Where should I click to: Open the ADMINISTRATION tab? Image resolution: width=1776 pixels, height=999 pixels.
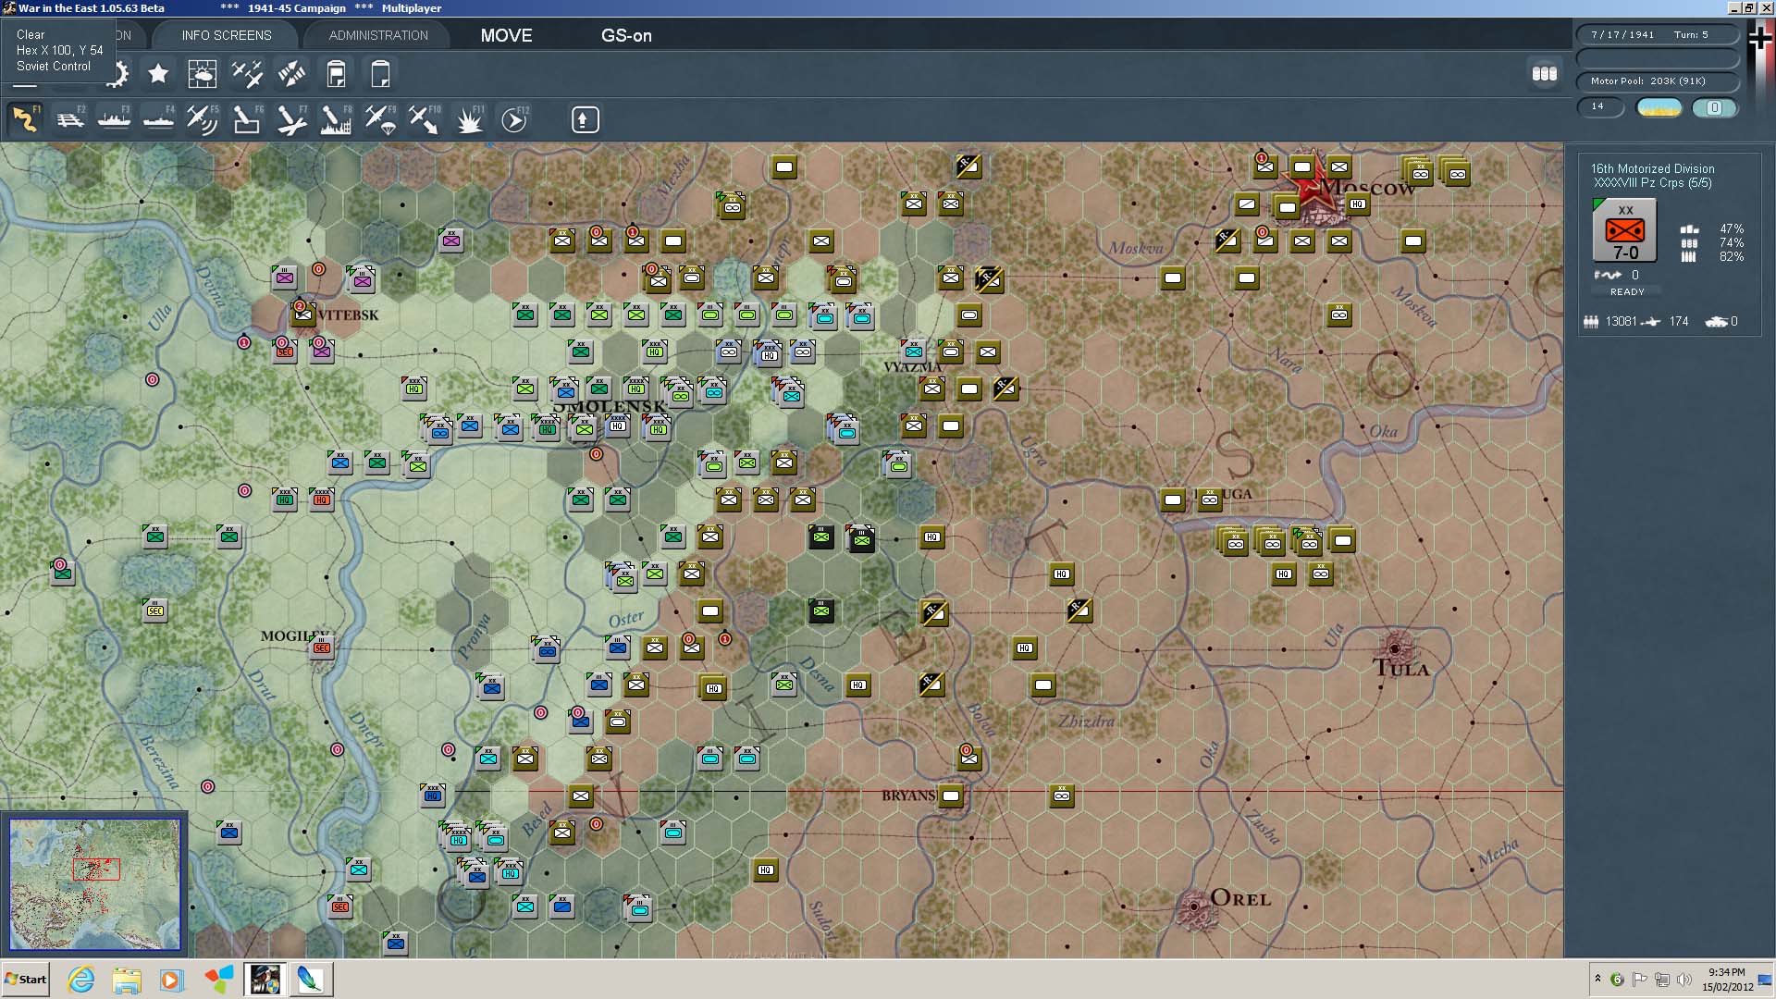[378, 35]
